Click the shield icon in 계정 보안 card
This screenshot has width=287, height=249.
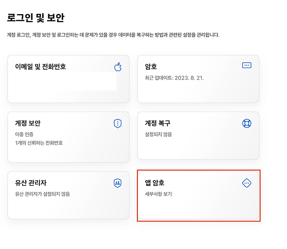point(118,123)
